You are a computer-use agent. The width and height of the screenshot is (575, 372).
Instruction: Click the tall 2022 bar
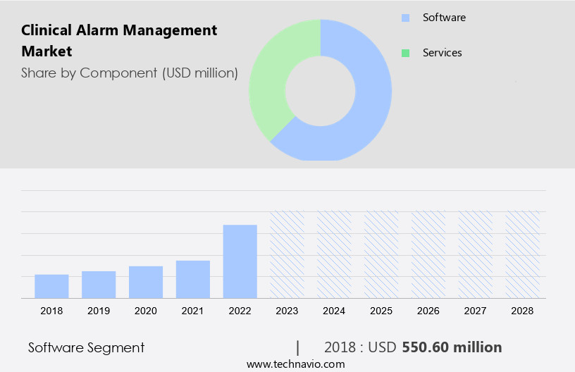tap(240, 261)
